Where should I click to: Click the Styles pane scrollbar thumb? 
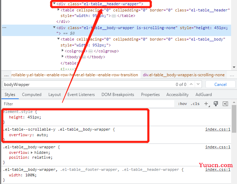click(234, 119)
